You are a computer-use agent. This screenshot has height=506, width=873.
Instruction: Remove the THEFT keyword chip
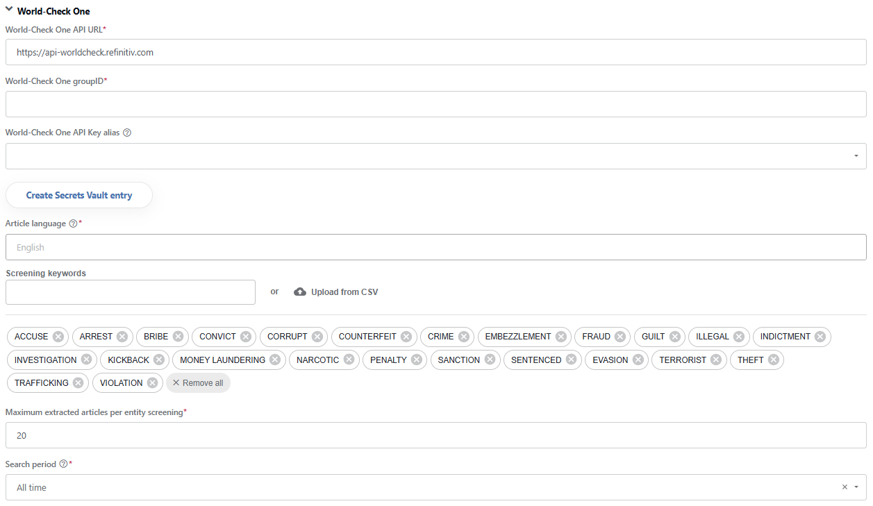(x=773, y=360)
